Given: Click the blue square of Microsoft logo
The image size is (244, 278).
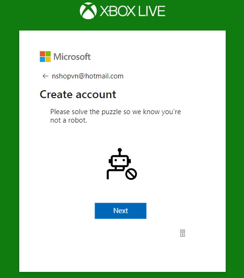Looking at the screenshot, I should pos(42,59).
